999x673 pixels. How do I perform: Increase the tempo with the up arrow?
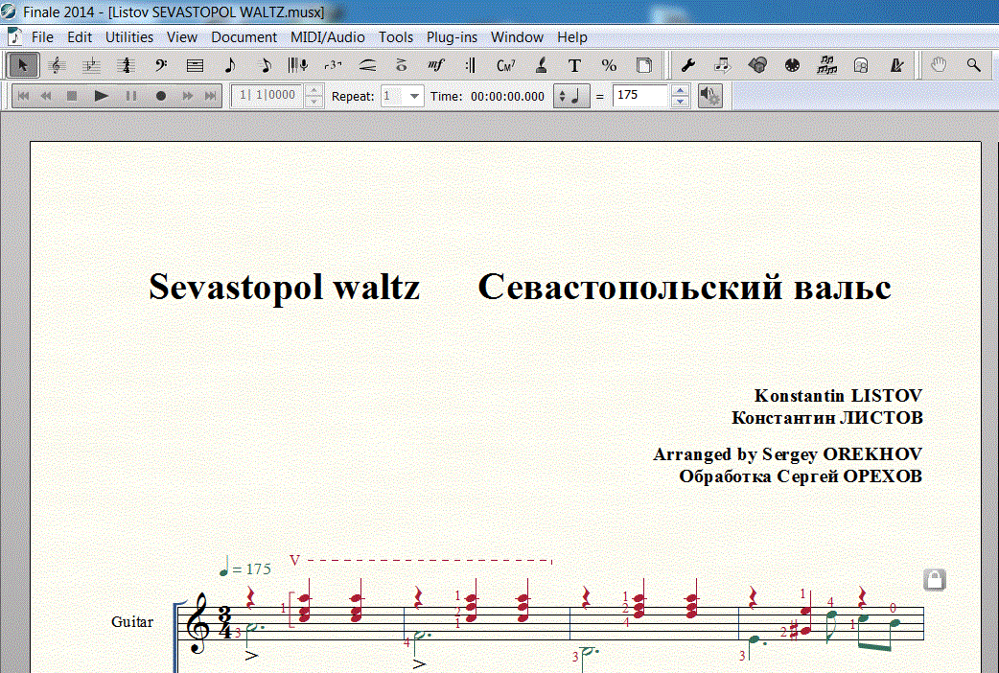[x=681, y=90]
